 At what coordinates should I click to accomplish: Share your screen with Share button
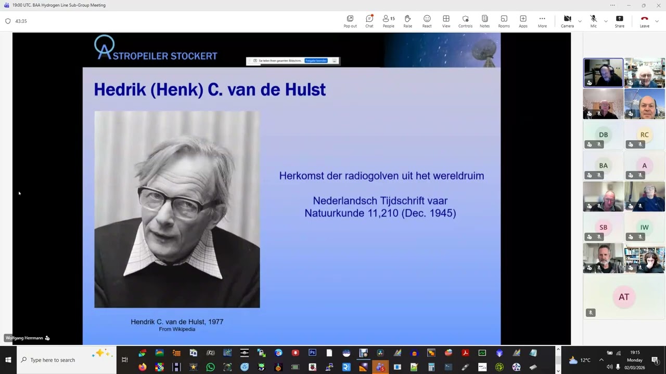click(x=620, y=21)
